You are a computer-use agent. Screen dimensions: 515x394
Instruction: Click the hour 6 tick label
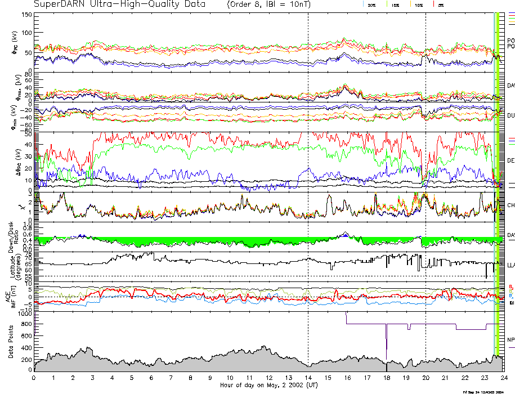point(151,378)
